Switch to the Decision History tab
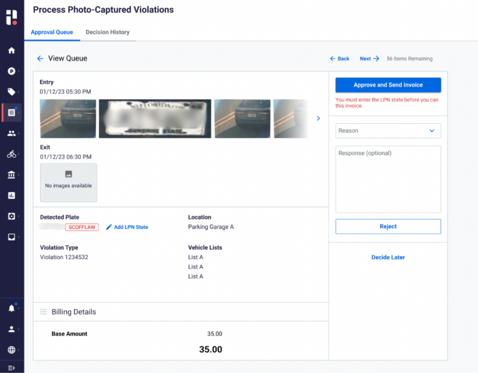 coord(108,32)
